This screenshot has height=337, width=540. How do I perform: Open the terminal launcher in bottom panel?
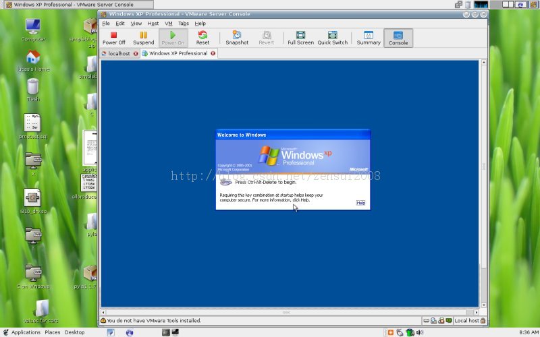click(x=166, y=332)
